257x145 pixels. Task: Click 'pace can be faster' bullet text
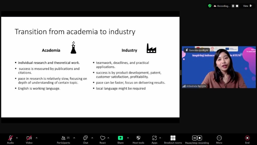[x=131, y=83]
